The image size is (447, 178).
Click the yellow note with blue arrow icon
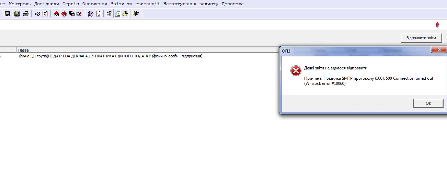(x=125, y=14)
